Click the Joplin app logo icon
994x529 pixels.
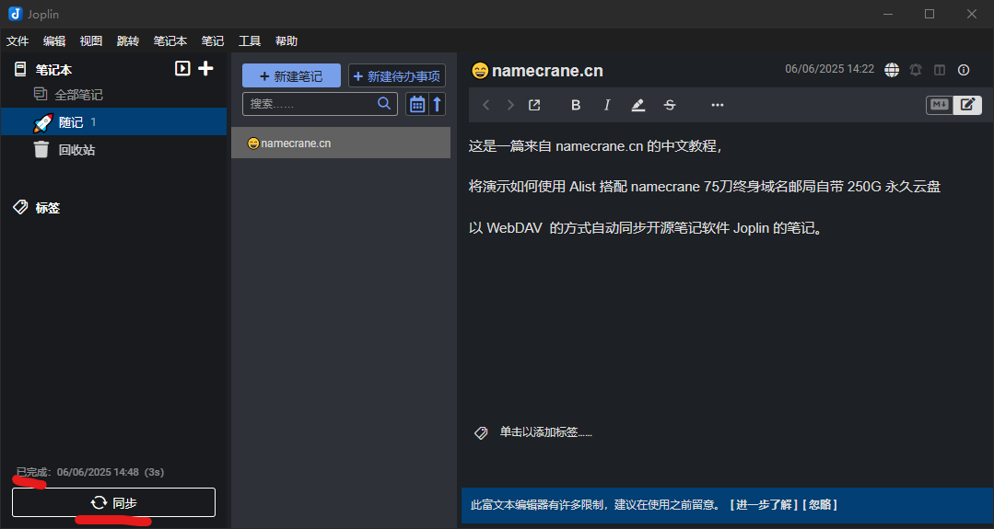(x=16, y=14)
